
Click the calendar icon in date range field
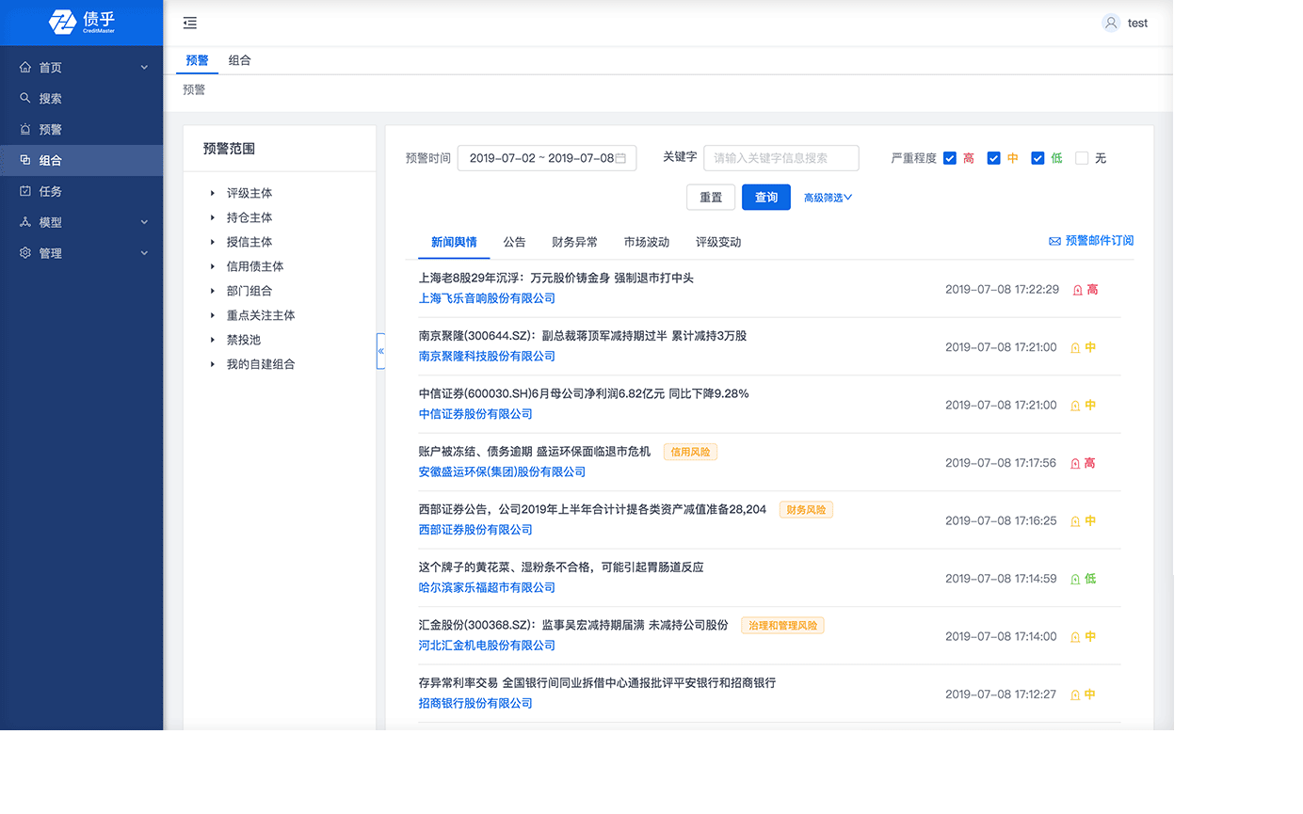621,158
